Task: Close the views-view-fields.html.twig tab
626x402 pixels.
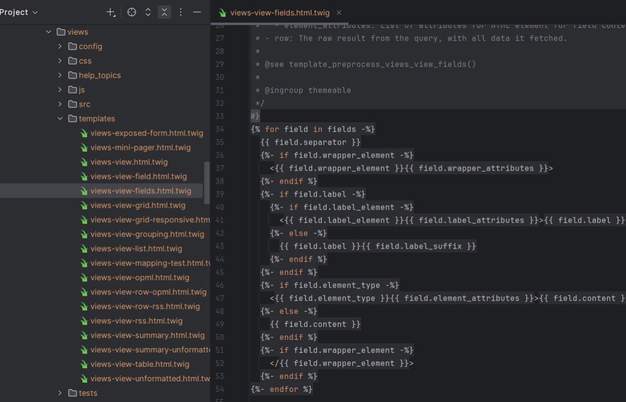Action: [x=339, y=13]
